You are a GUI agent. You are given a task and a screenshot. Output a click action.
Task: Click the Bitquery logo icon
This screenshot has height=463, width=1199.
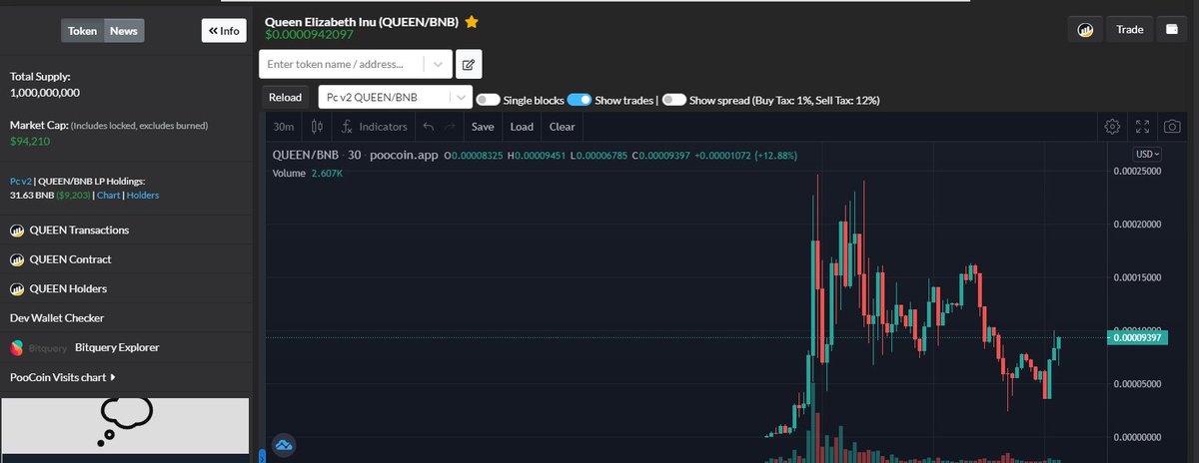pyautogui.click(x=17, y=347)
